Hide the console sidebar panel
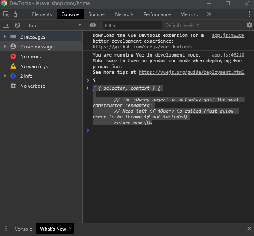Viewport: 254px width, 236px height. click(6, 25)
